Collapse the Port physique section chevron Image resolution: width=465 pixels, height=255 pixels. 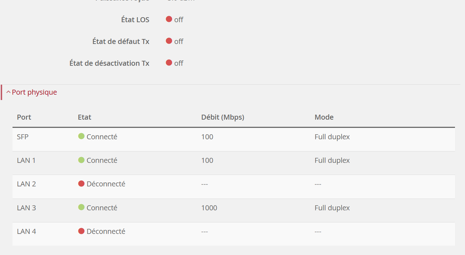pyautogui.click(x=8, y=92)
